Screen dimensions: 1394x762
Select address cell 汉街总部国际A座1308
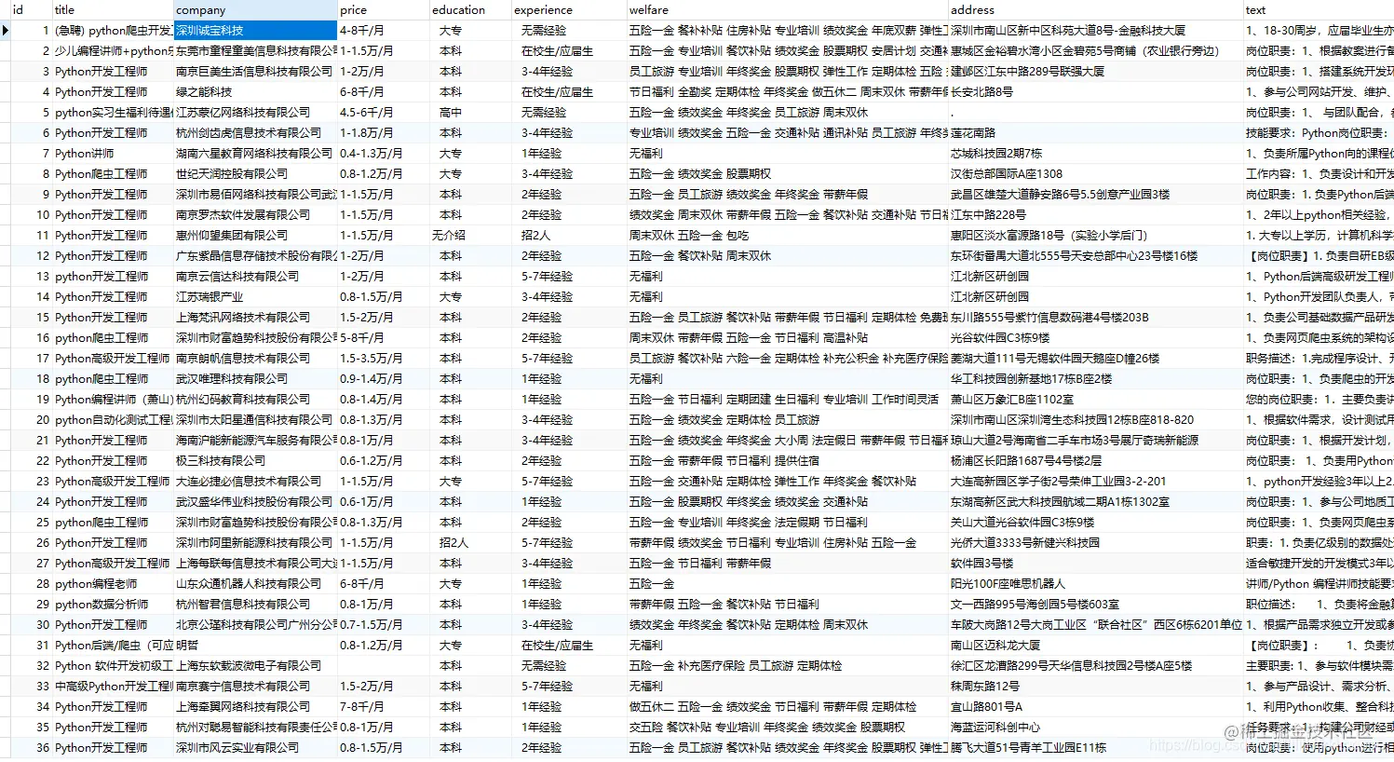pyautogui.click(x=1095, y=174)
